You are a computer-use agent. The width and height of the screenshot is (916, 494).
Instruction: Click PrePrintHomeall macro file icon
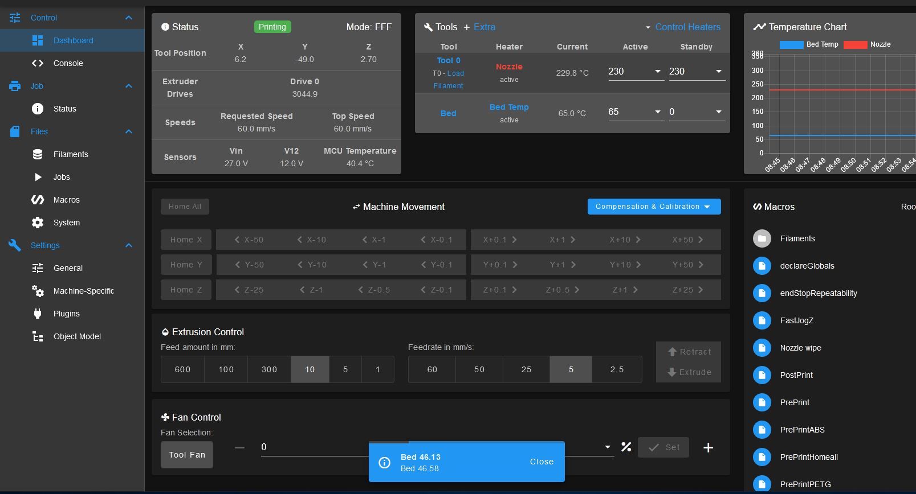[x=762, y=457]
